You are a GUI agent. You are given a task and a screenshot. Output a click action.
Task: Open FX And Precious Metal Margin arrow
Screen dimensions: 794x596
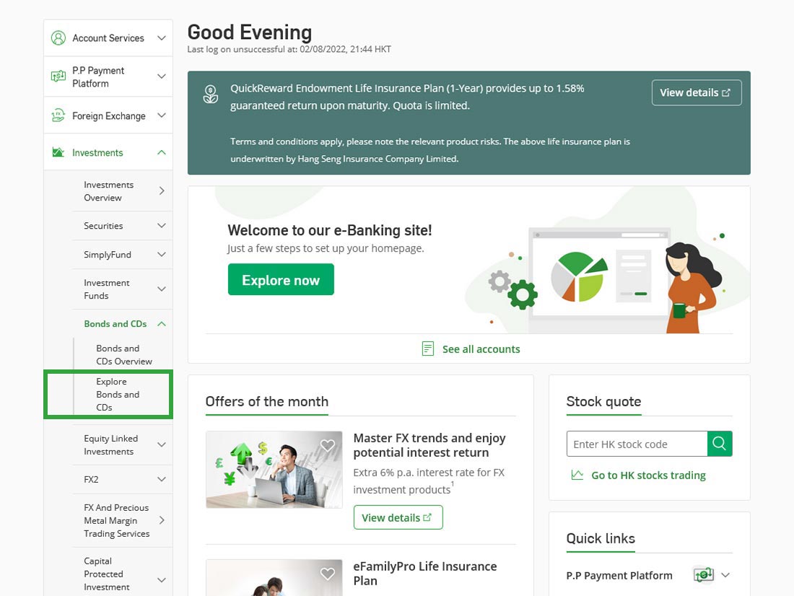click(x=162, y=520)
